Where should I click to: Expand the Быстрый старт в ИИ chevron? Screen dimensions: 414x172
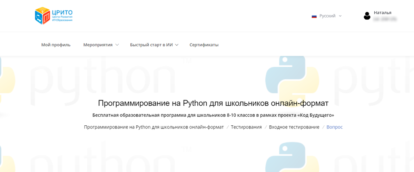pyautogui.click(x=177, y=45)
